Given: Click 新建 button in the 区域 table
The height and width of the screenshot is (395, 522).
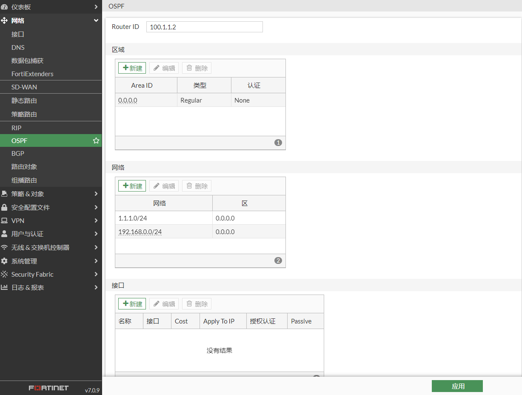Looking at the screenshot, I should pos(132,68).
